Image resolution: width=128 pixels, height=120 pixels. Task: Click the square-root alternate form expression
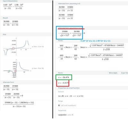click(72, 33)
